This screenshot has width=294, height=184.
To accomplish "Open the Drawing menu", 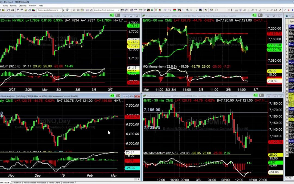I will [x=23, y=6].
